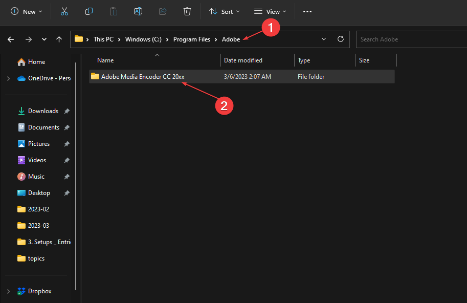Refresh the folder view
This screenshot has width=467, height=303.
point(340,39)
